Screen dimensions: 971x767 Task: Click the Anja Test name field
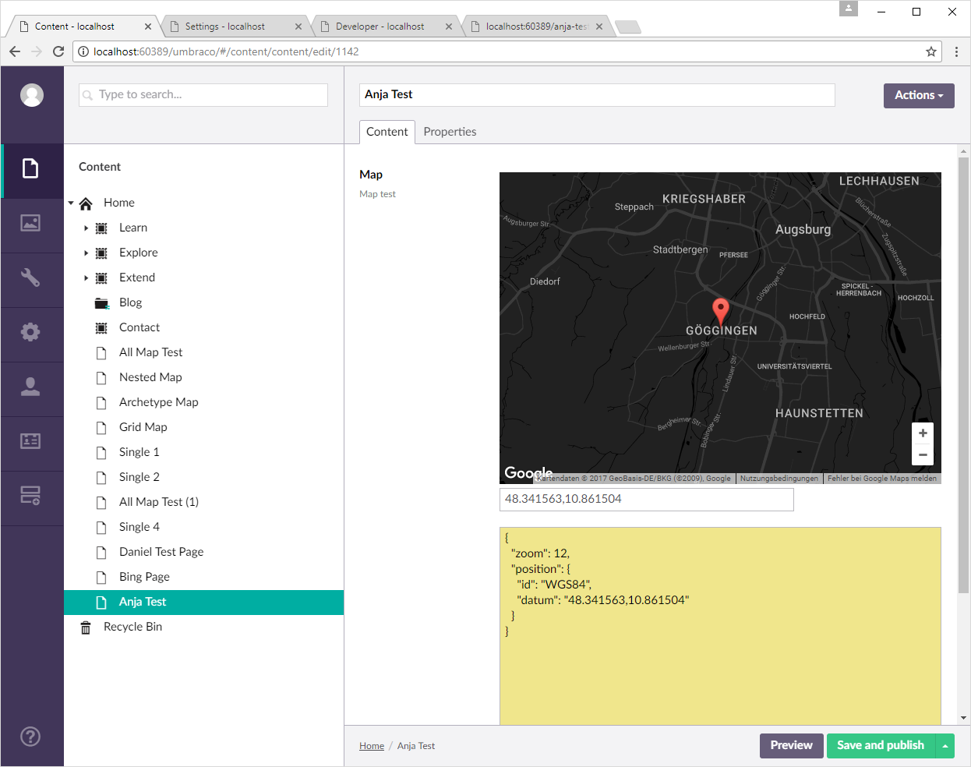(597, 95)
